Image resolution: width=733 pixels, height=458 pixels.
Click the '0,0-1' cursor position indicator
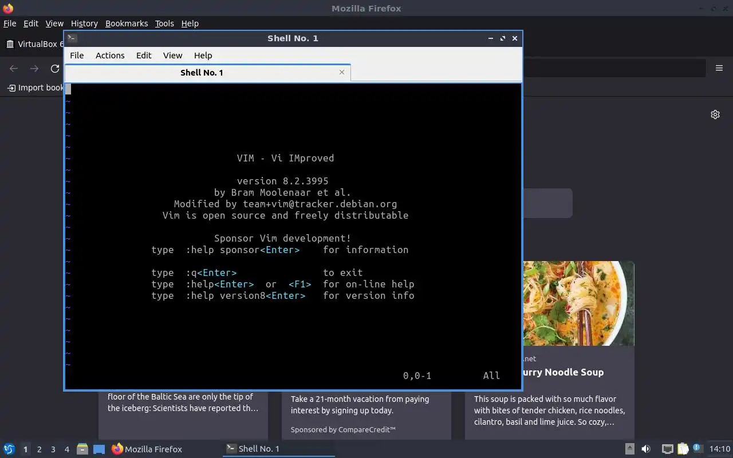click(417, 376)
